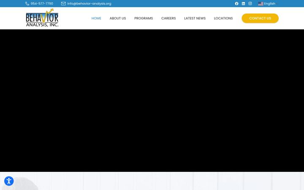Open the accessibility widget icon

click(9, 181)
